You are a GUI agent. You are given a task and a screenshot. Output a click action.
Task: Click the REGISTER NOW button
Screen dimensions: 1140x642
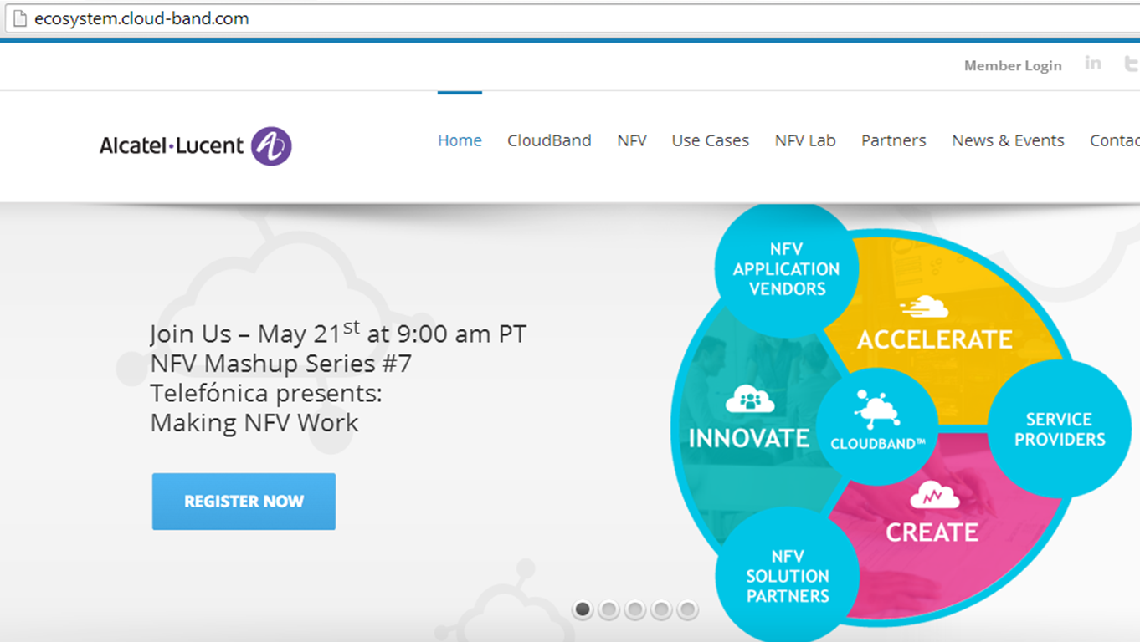[x=243, y=501]
